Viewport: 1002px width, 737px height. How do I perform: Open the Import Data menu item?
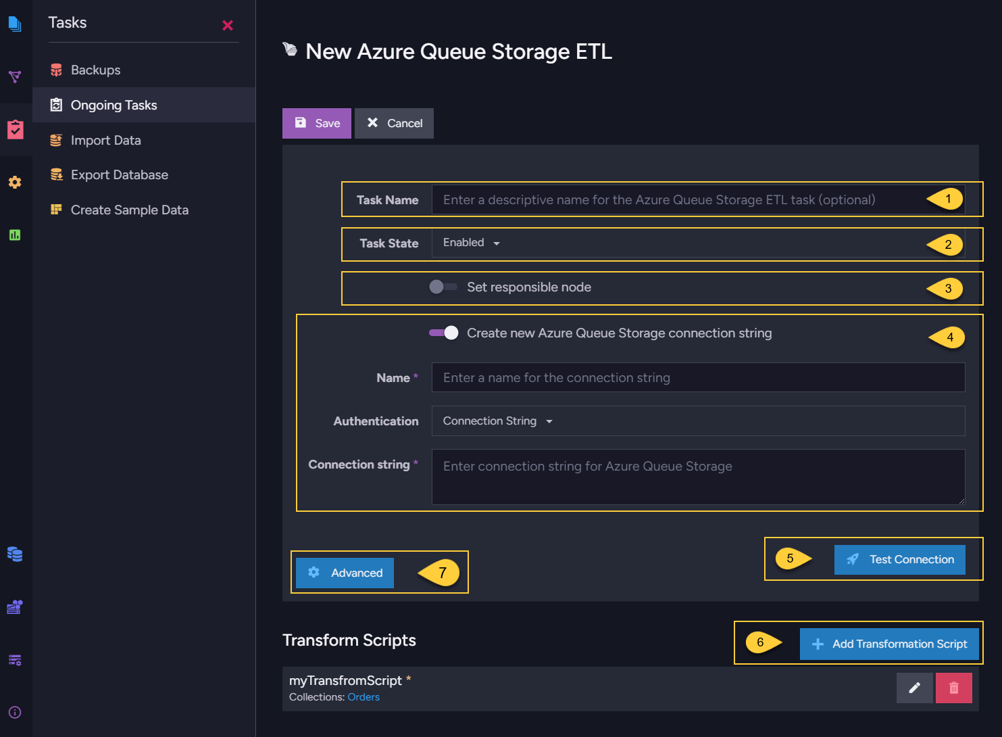pos(144,140)
